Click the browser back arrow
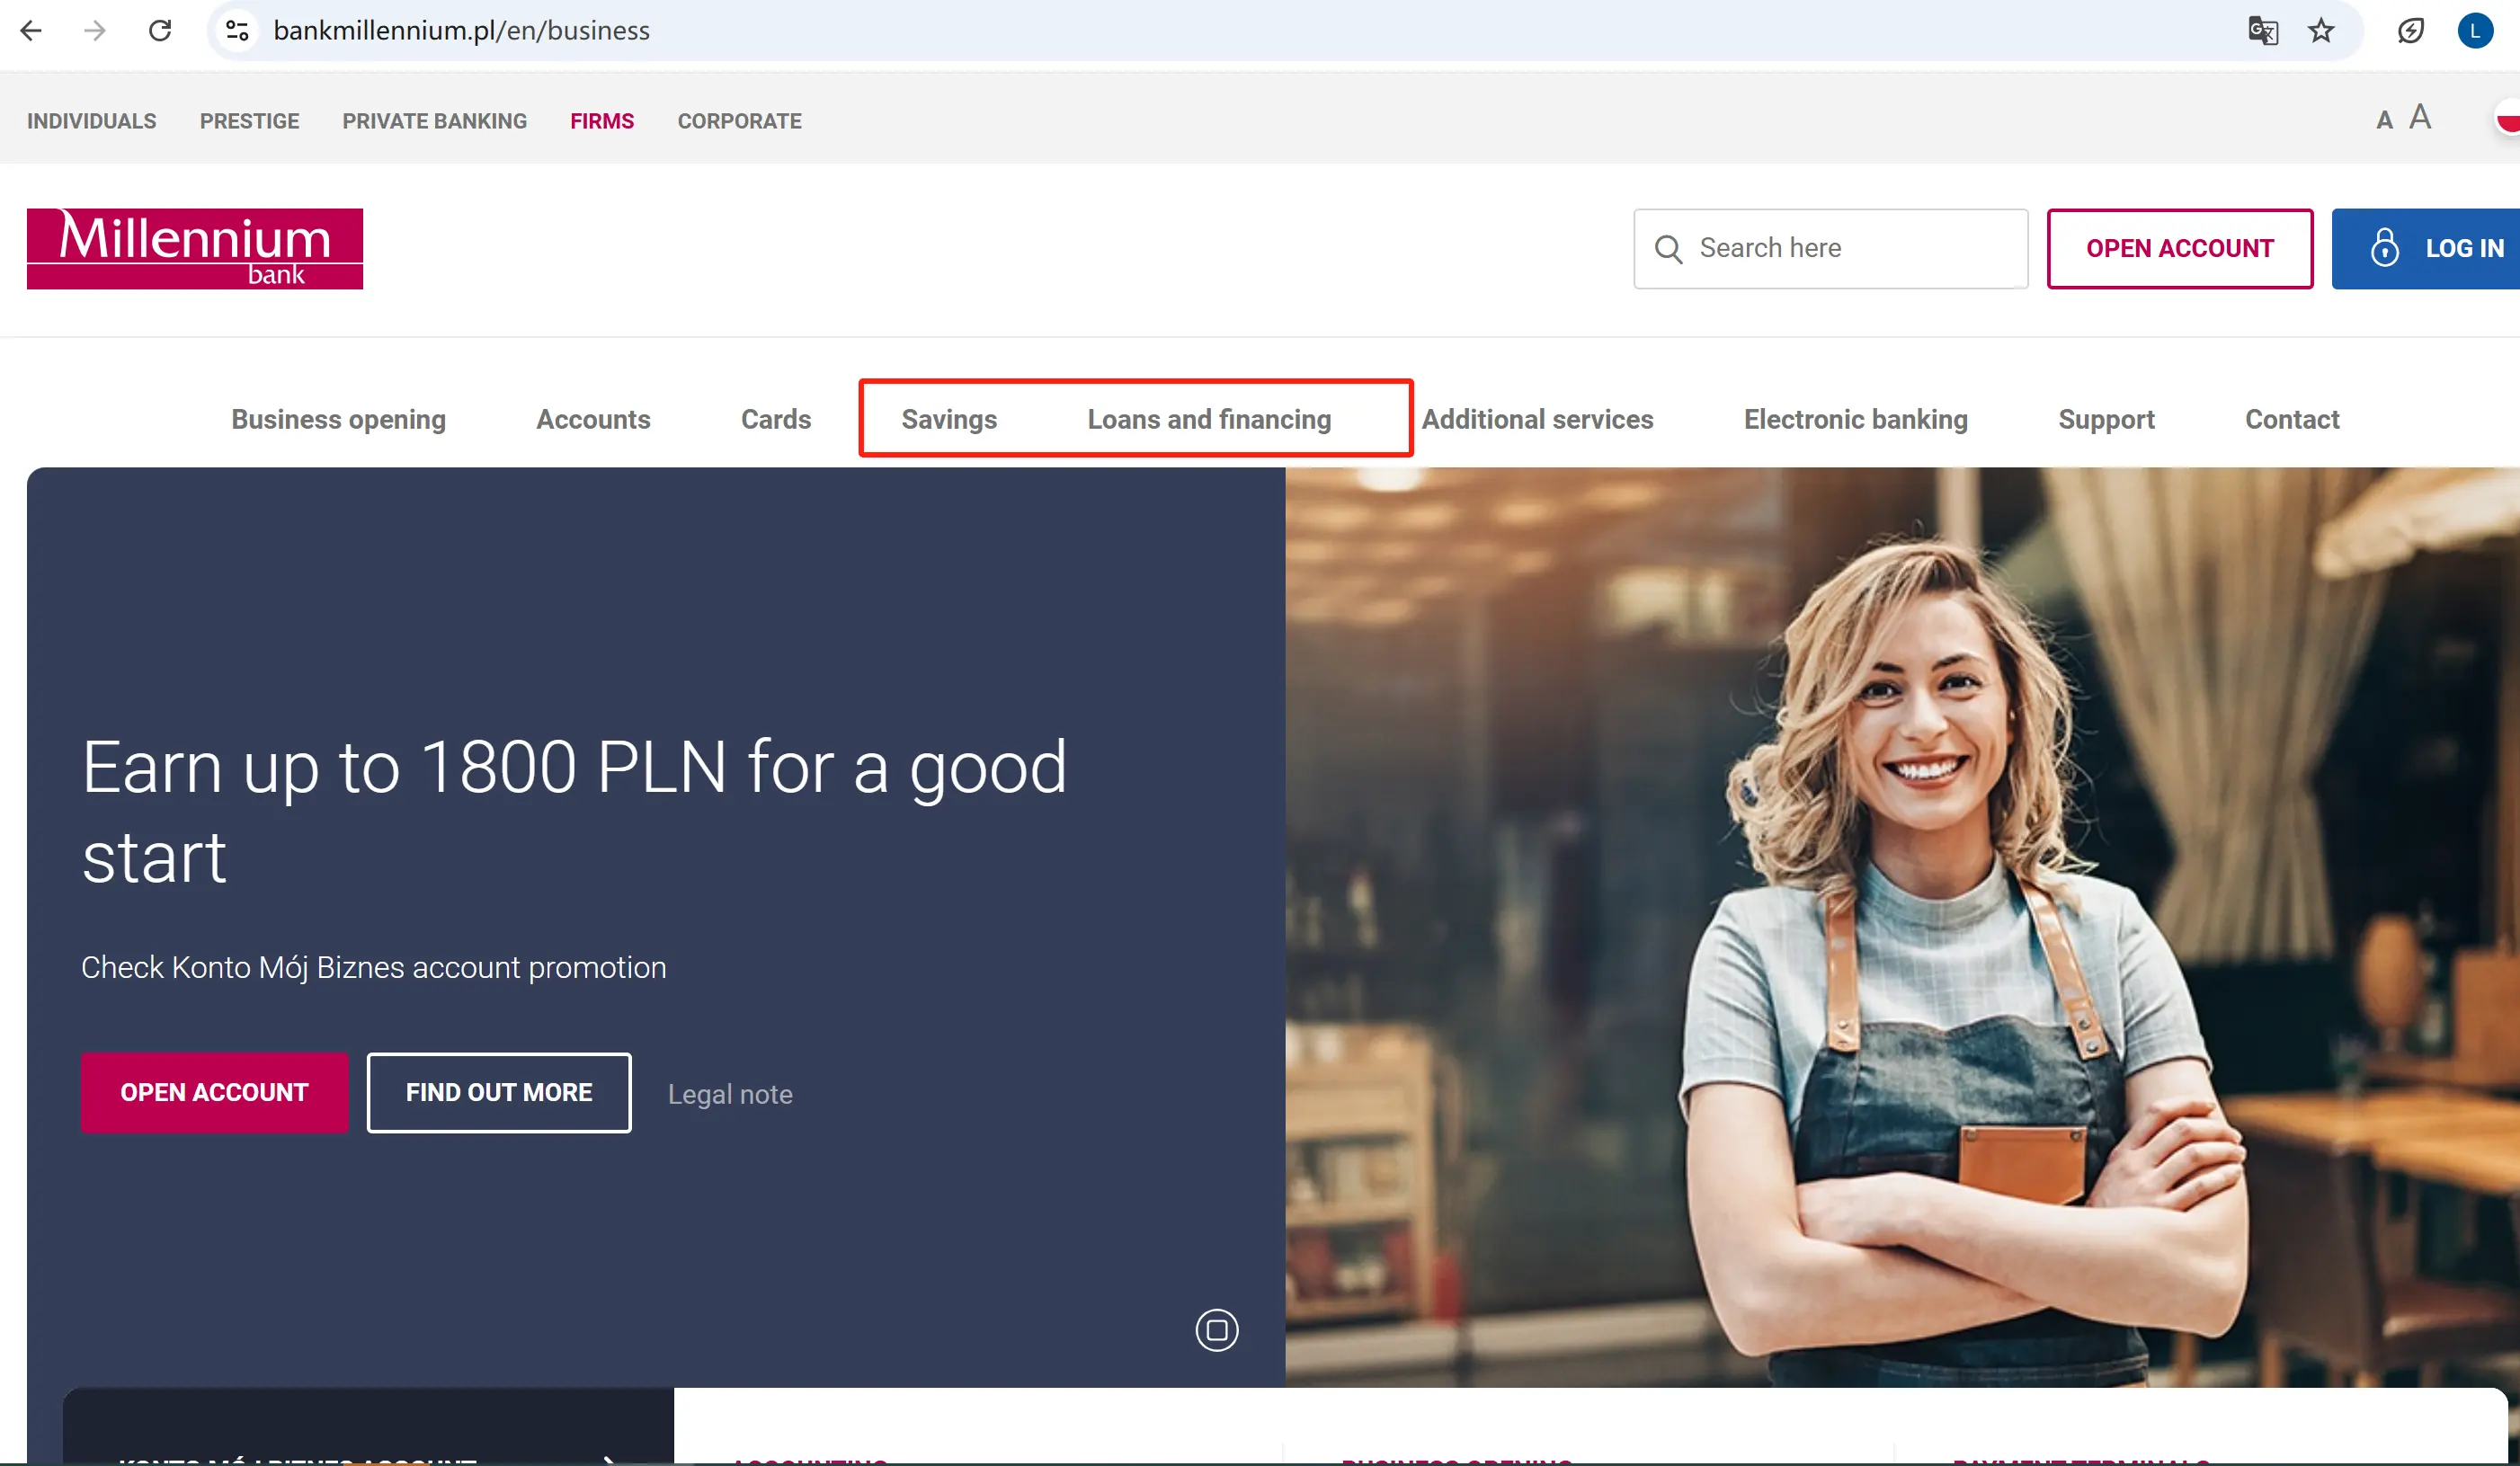Screen dimensions: 2520x1466 point(31,31)
